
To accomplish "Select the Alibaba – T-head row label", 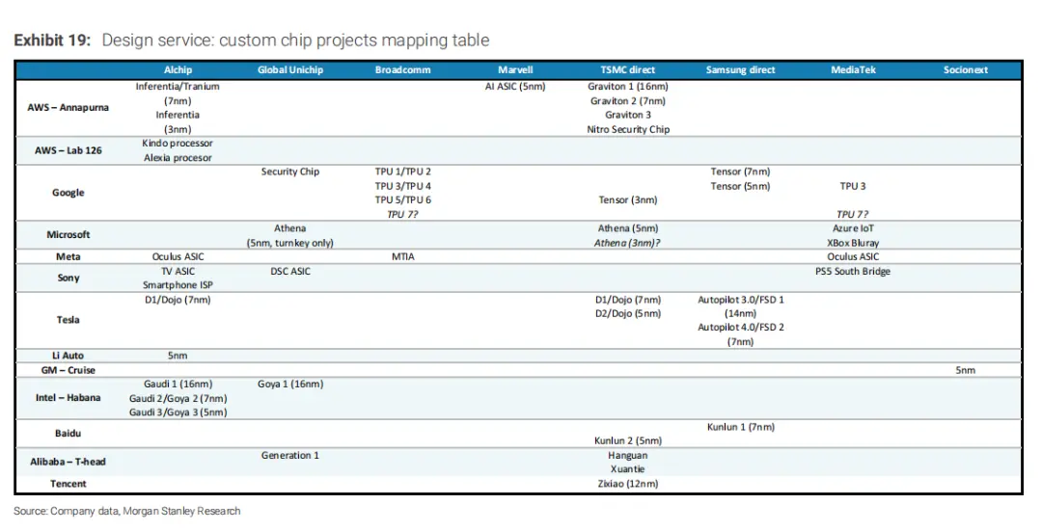I will pos(68,462).
